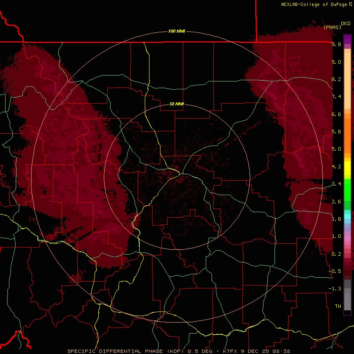This screenshot has height=354, width=354.
Task: Pick the purple top segment of color bar
Action: pos(347,39)
